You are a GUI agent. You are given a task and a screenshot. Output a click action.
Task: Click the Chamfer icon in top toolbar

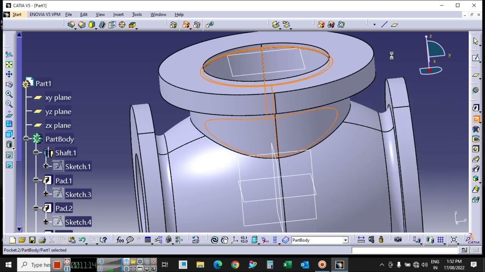(81, 25)
